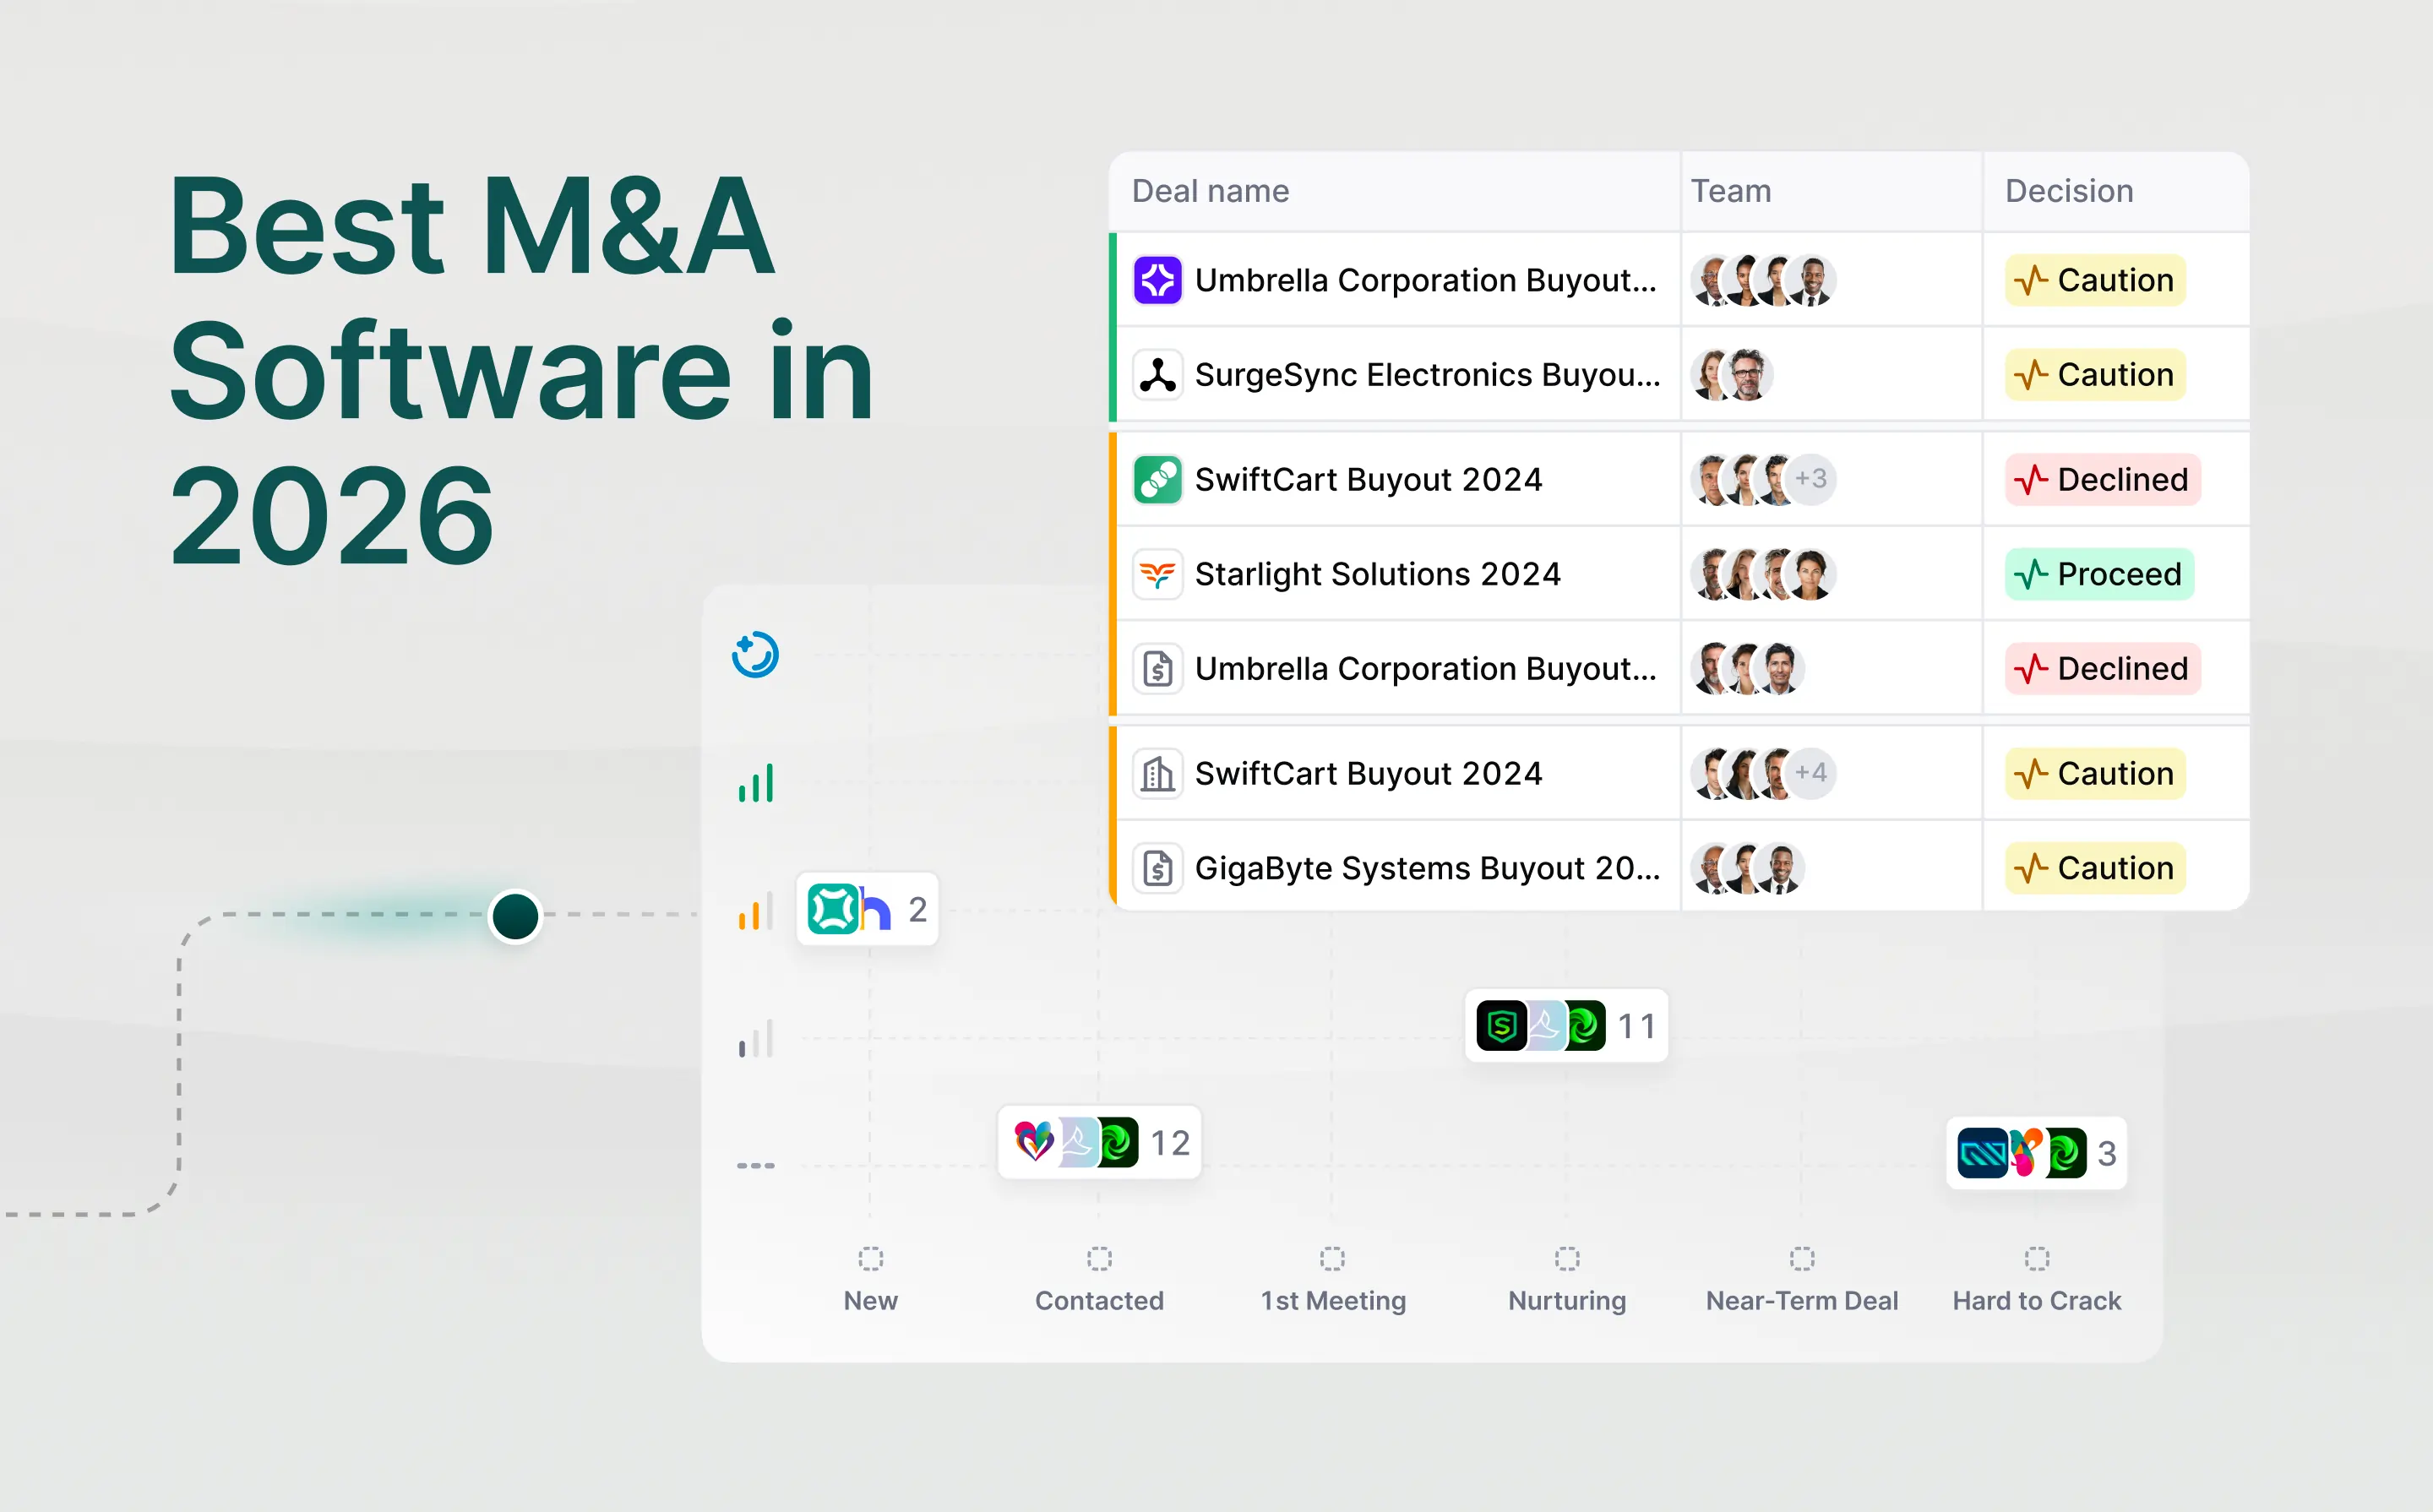Click the SurgeSync Electronics three-node logo icon
Viewport: 2433px width, 1512px height.
[x=1157, y=375]
